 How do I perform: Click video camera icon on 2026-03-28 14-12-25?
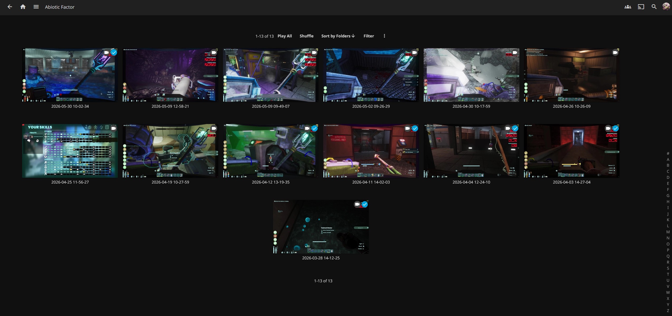click(x=357, y=204)
